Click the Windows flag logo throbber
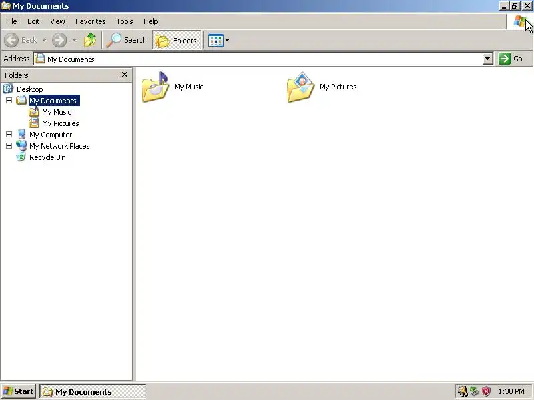 519,21
